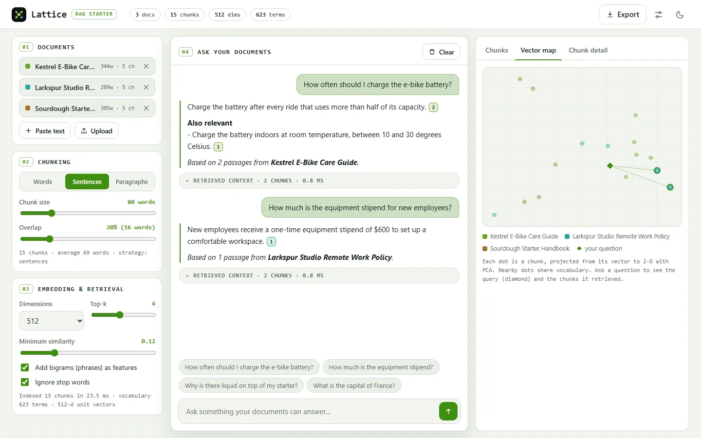This screenshot has width=701, height=438.
Task: Switch to the Chunks tab
Action: tap(497, 50)
